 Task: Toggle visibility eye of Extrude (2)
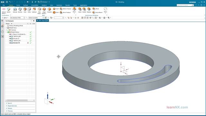10,39
